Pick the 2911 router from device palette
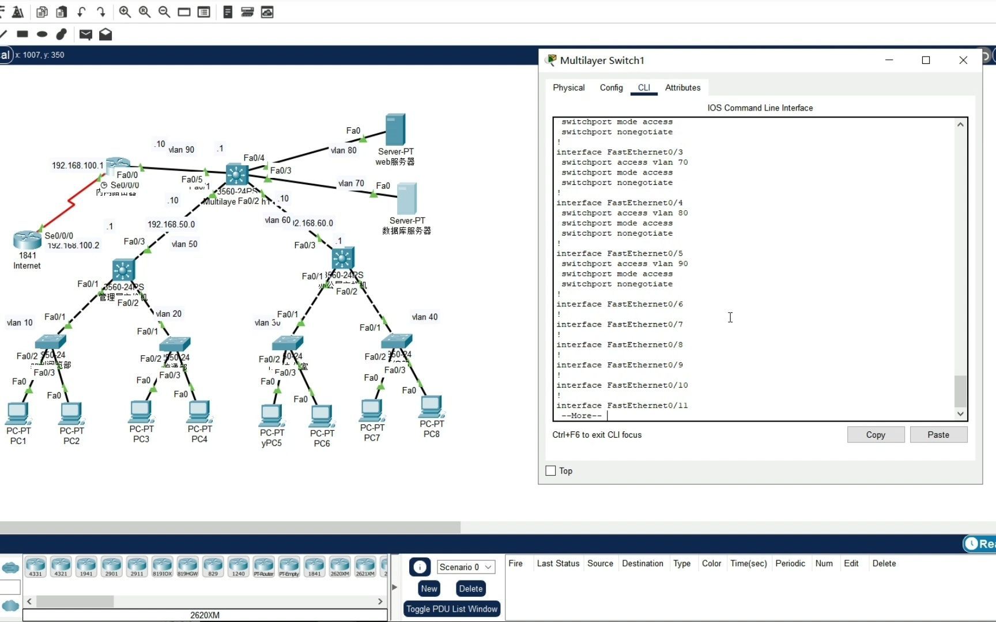Screen dimensions: 996x622 point(137,567)
